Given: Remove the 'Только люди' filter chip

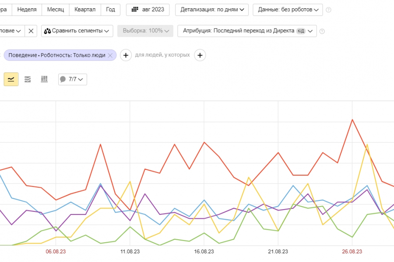Looking at the screenshot, I should coord(110,55).
